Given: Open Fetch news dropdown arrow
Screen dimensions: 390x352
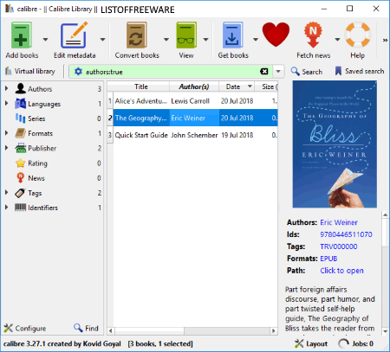Looking at the screenshot, I should 337,39.
